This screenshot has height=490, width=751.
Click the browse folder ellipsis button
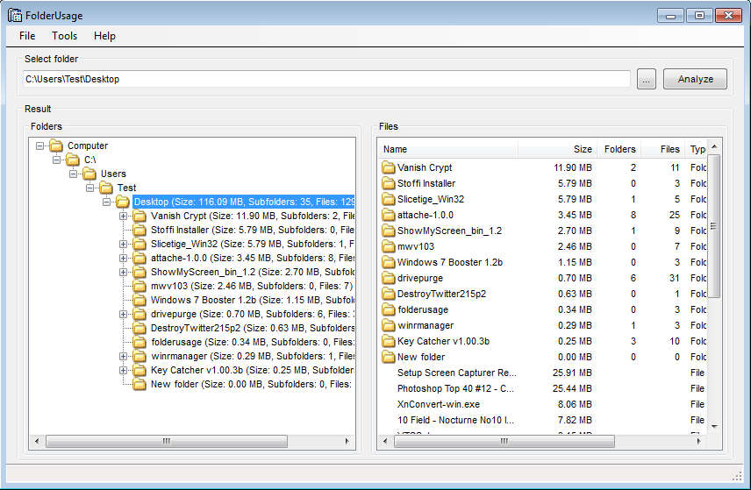(647, 79)
